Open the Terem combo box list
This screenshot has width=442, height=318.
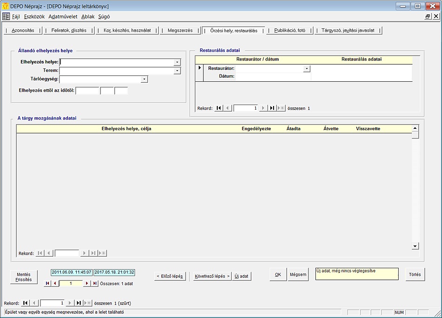(177, 71)
